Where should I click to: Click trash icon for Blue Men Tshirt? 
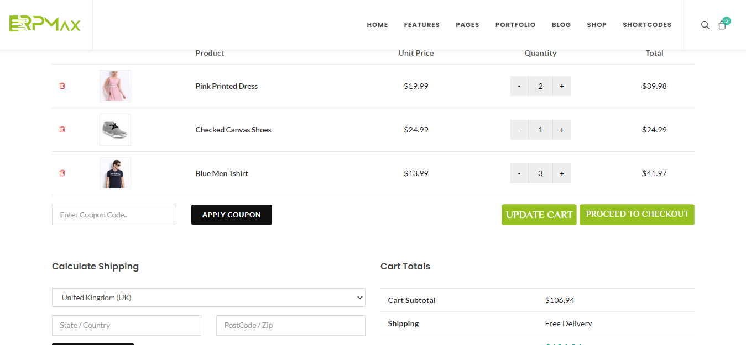tap(62, 173)
